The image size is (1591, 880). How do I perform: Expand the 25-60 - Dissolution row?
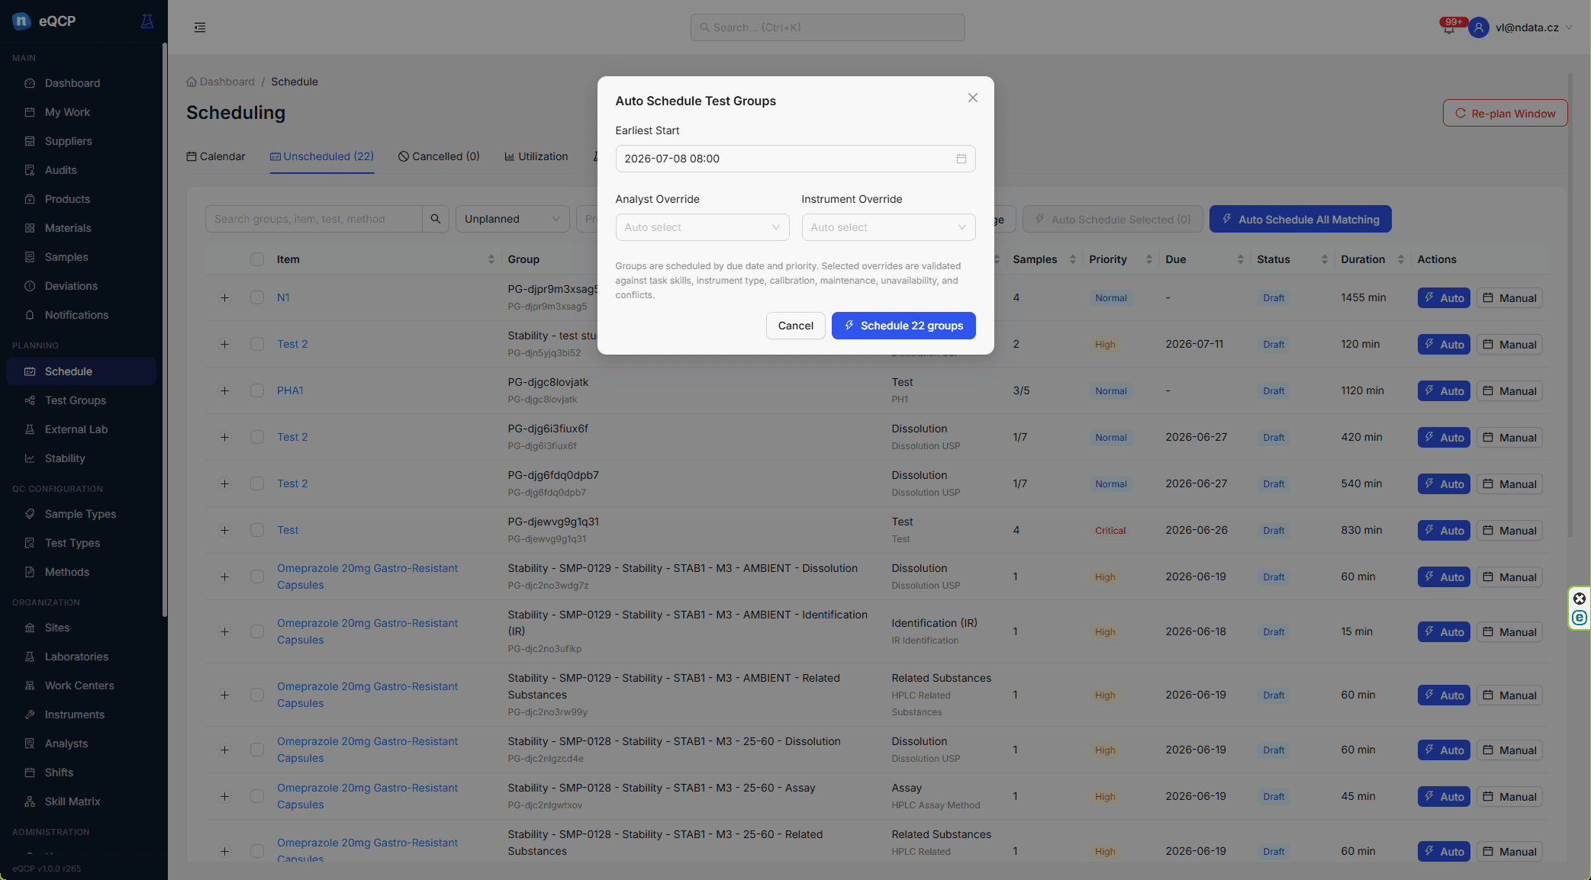tap(224, 750)
